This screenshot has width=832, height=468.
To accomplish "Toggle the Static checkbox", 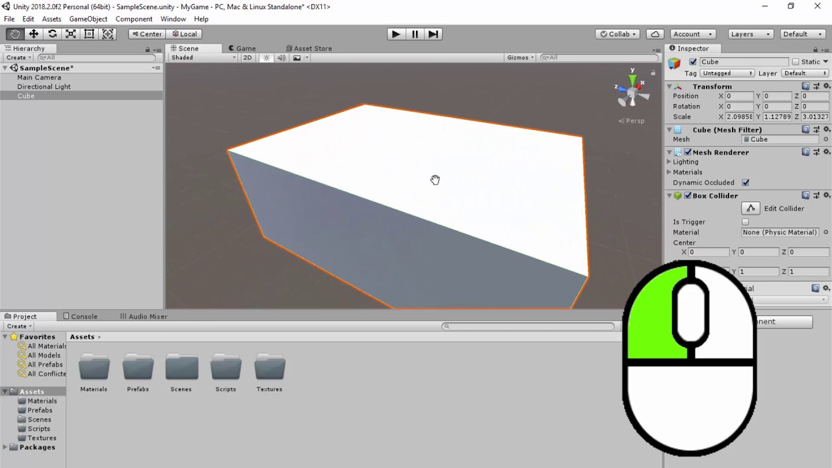I will click(795, 62).
